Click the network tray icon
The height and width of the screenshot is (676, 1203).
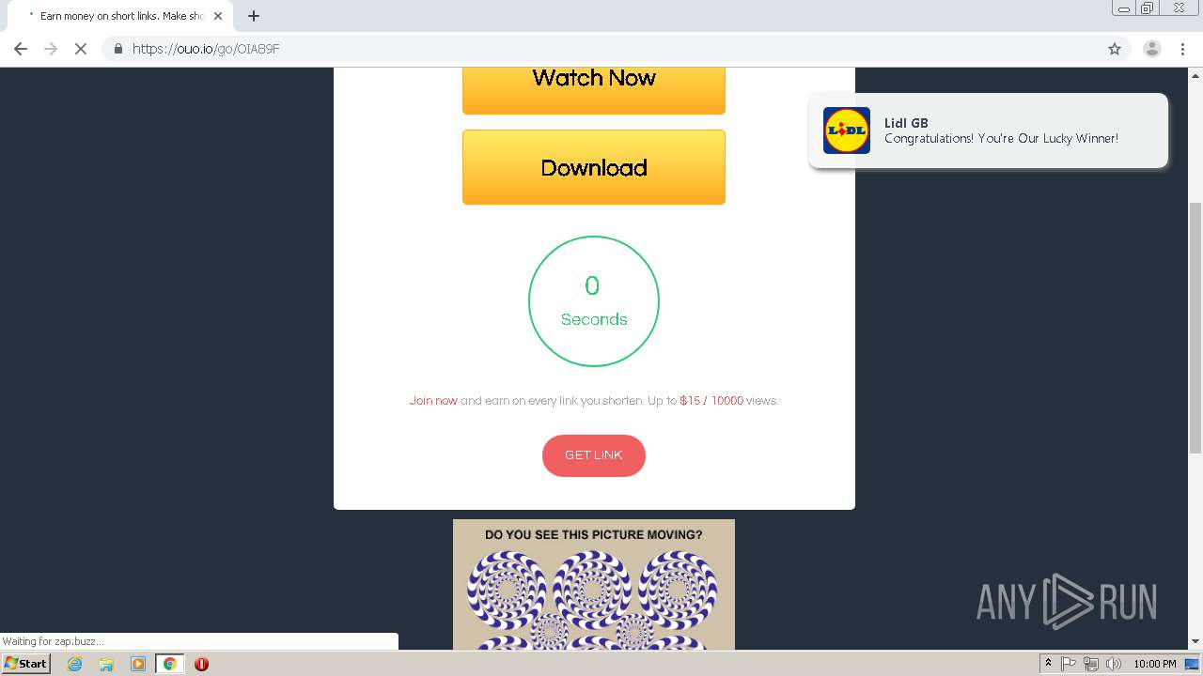tap(1091, 664)
